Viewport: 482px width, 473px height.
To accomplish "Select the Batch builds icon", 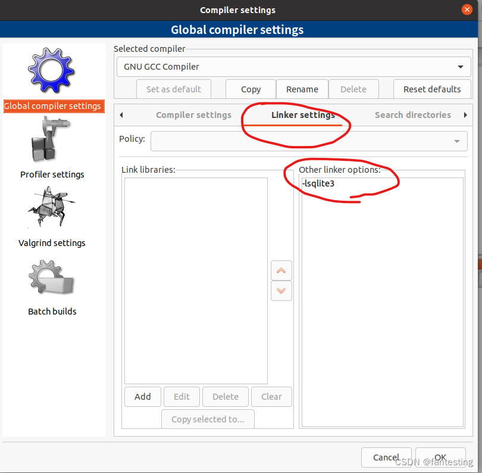I will [x=52, y=276].
